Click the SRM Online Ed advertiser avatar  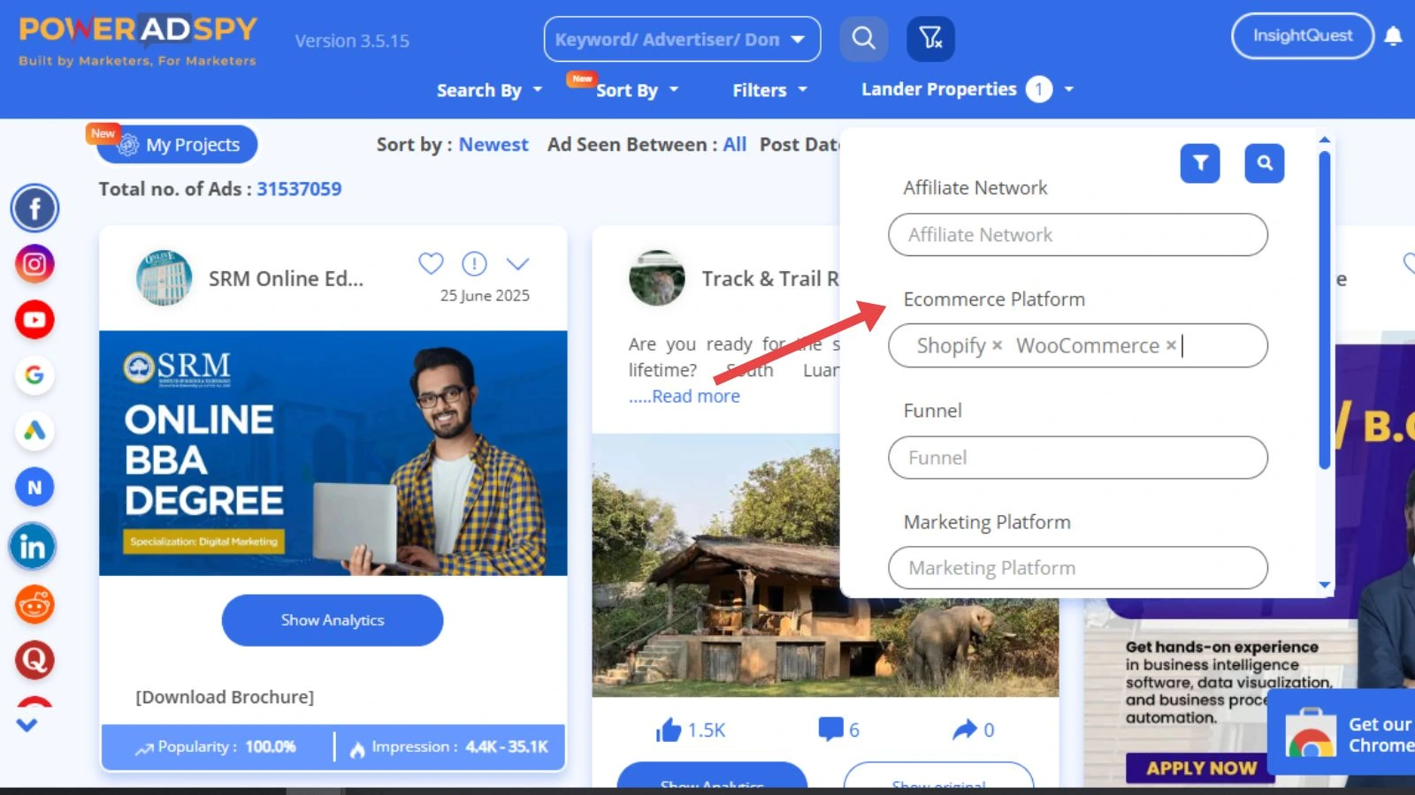[164, 278]
